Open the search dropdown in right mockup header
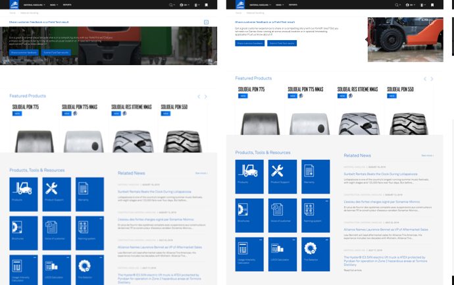The width and height of the screenshot is (454, 285). coord(398,5)
